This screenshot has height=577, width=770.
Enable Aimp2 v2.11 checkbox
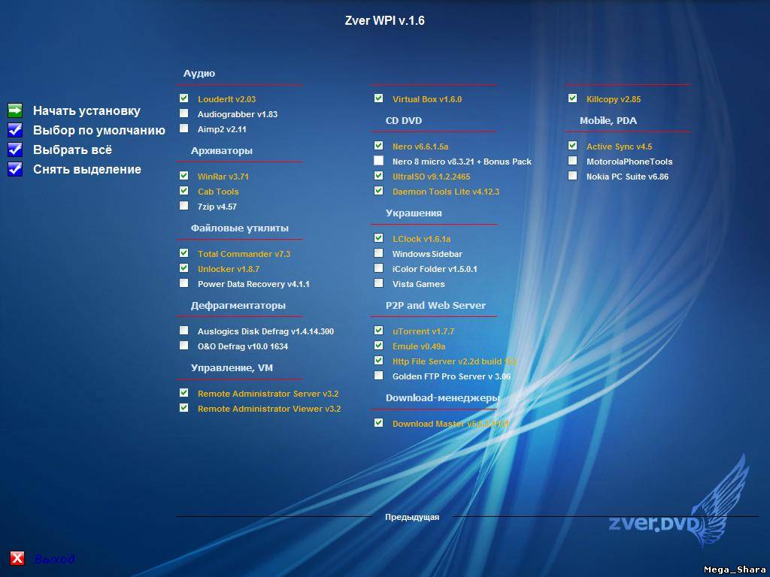coord(183,128)
